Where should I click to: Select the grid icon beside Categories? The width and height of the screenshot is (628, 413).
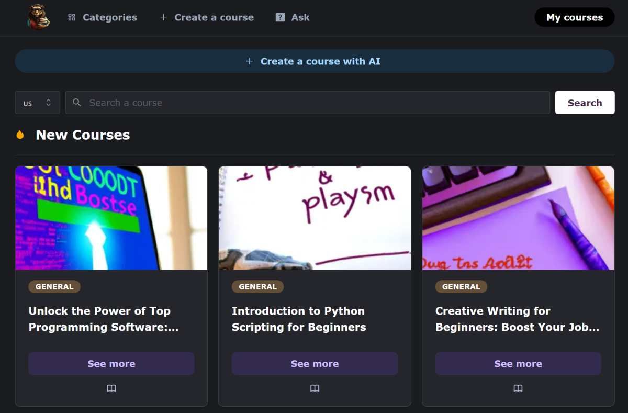click(x=71, y=17)
